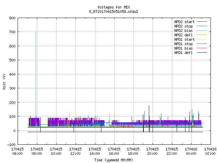The width and height of the screenshot is (217, 163).
Task: Click the x-axis tick label 170415 08:00
Action: click(x=37, y=151)
